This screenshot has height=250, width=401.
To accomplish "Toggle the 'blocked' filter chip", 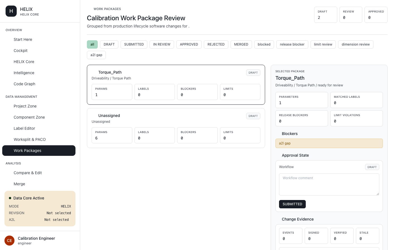I will click(x=264, y=44).
